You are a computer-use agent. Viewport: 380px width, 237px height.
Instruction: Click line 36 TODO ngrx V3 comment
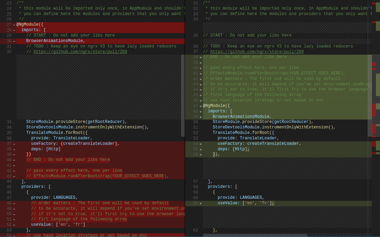(x=278, y=46)
